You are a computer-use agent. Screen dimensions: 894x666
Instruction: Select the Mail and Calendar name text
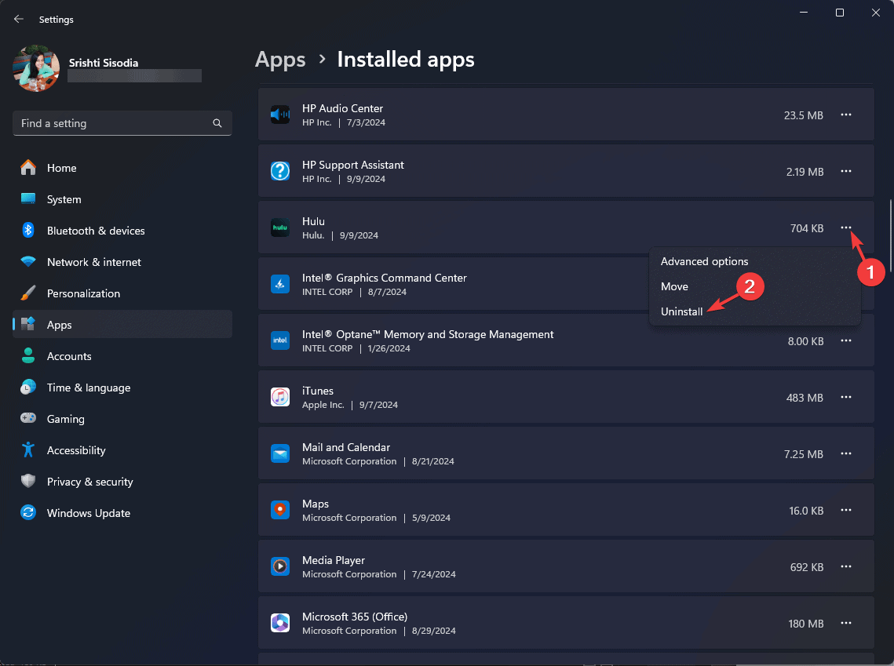[x=346, y=447]
